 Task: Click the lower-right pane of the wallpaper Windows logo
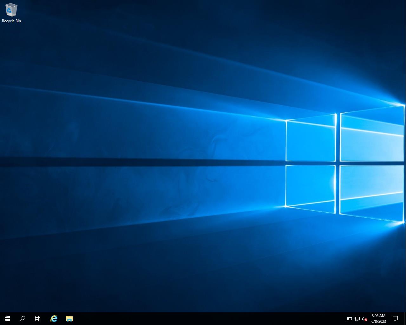coord(372,192)
